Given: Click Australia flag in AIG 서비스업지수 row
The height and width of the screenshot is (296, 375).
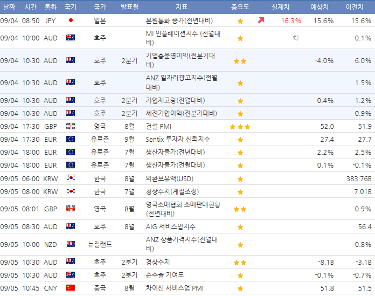Looking at the screenshot, I should [x=71, y=226].
